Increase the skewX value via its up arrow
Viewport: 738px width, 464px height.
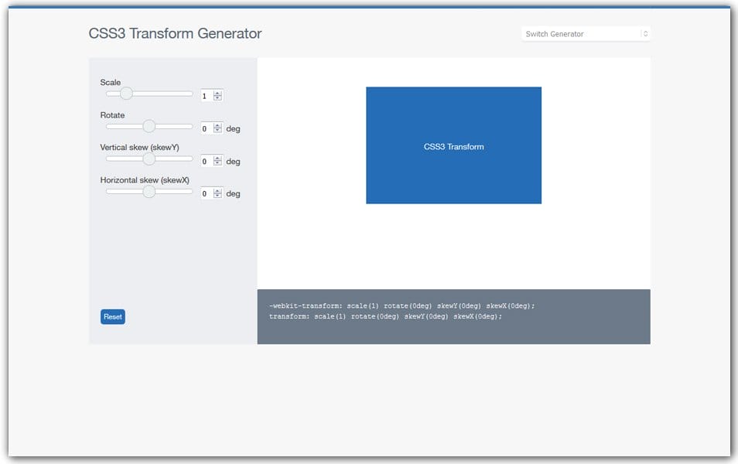(x=217, y=189)
